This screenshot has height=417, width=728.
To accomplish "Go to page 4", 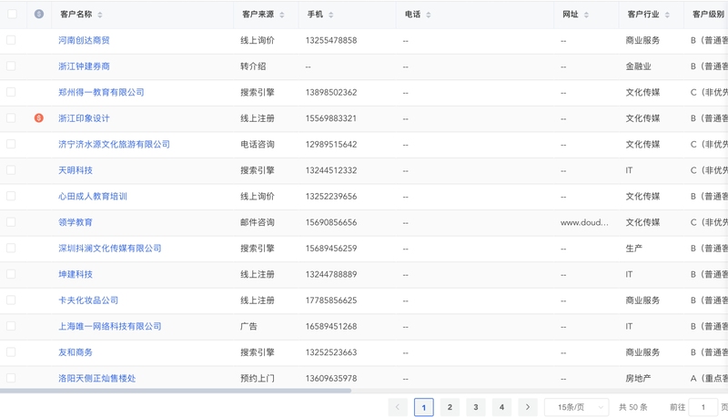I will pos(501,407).
